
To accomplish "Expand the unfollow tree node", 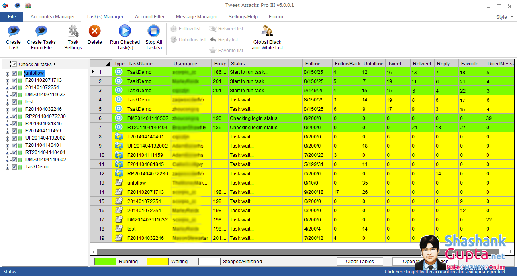I will 7,73.
